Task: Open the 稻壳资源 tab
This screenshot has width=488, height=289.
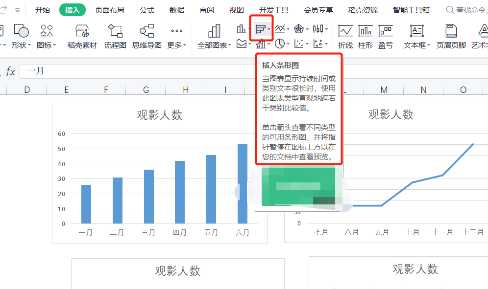Action: [363, 10]
